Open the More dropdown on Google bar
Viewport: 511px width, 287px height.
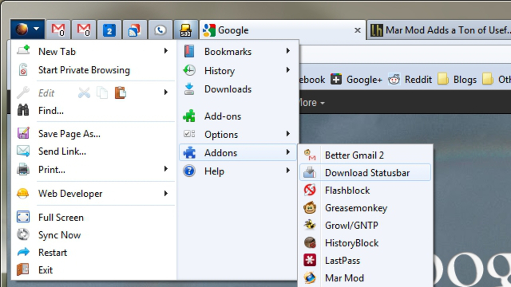click(312, 103)
